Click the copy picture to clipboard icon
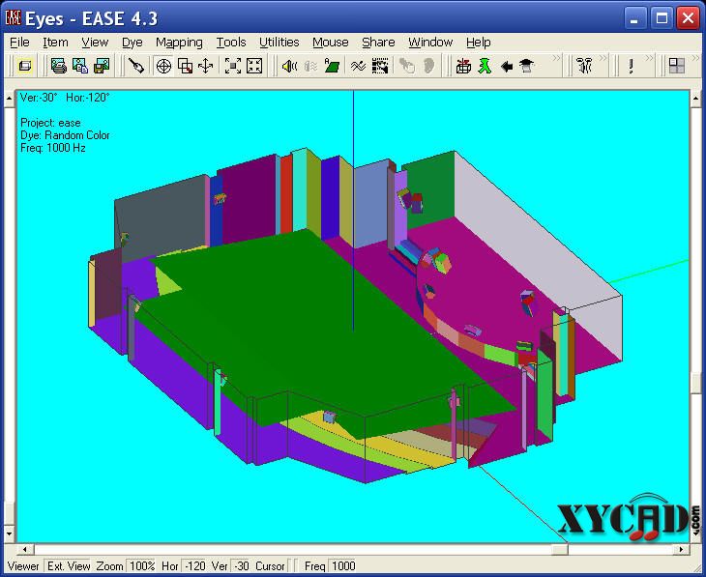The width and height of the screenshot is (706, 577). 80,66
